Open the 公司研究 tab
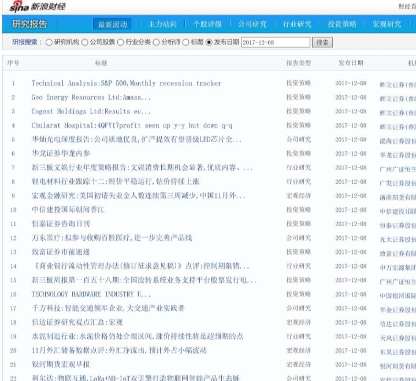This screenshot has width=416, height=381. 252,24
